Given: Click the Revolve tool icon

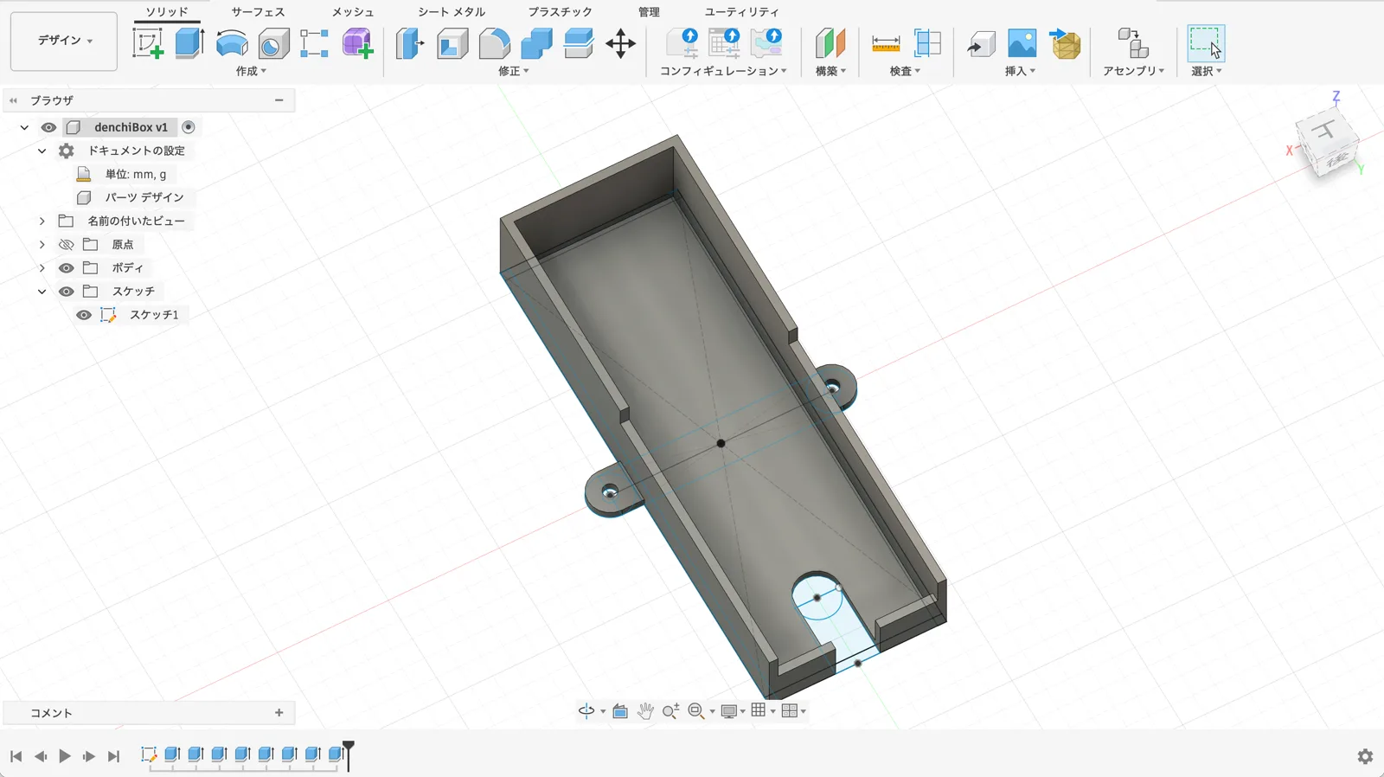Looking at the screenshot, I should coord(231,43).
